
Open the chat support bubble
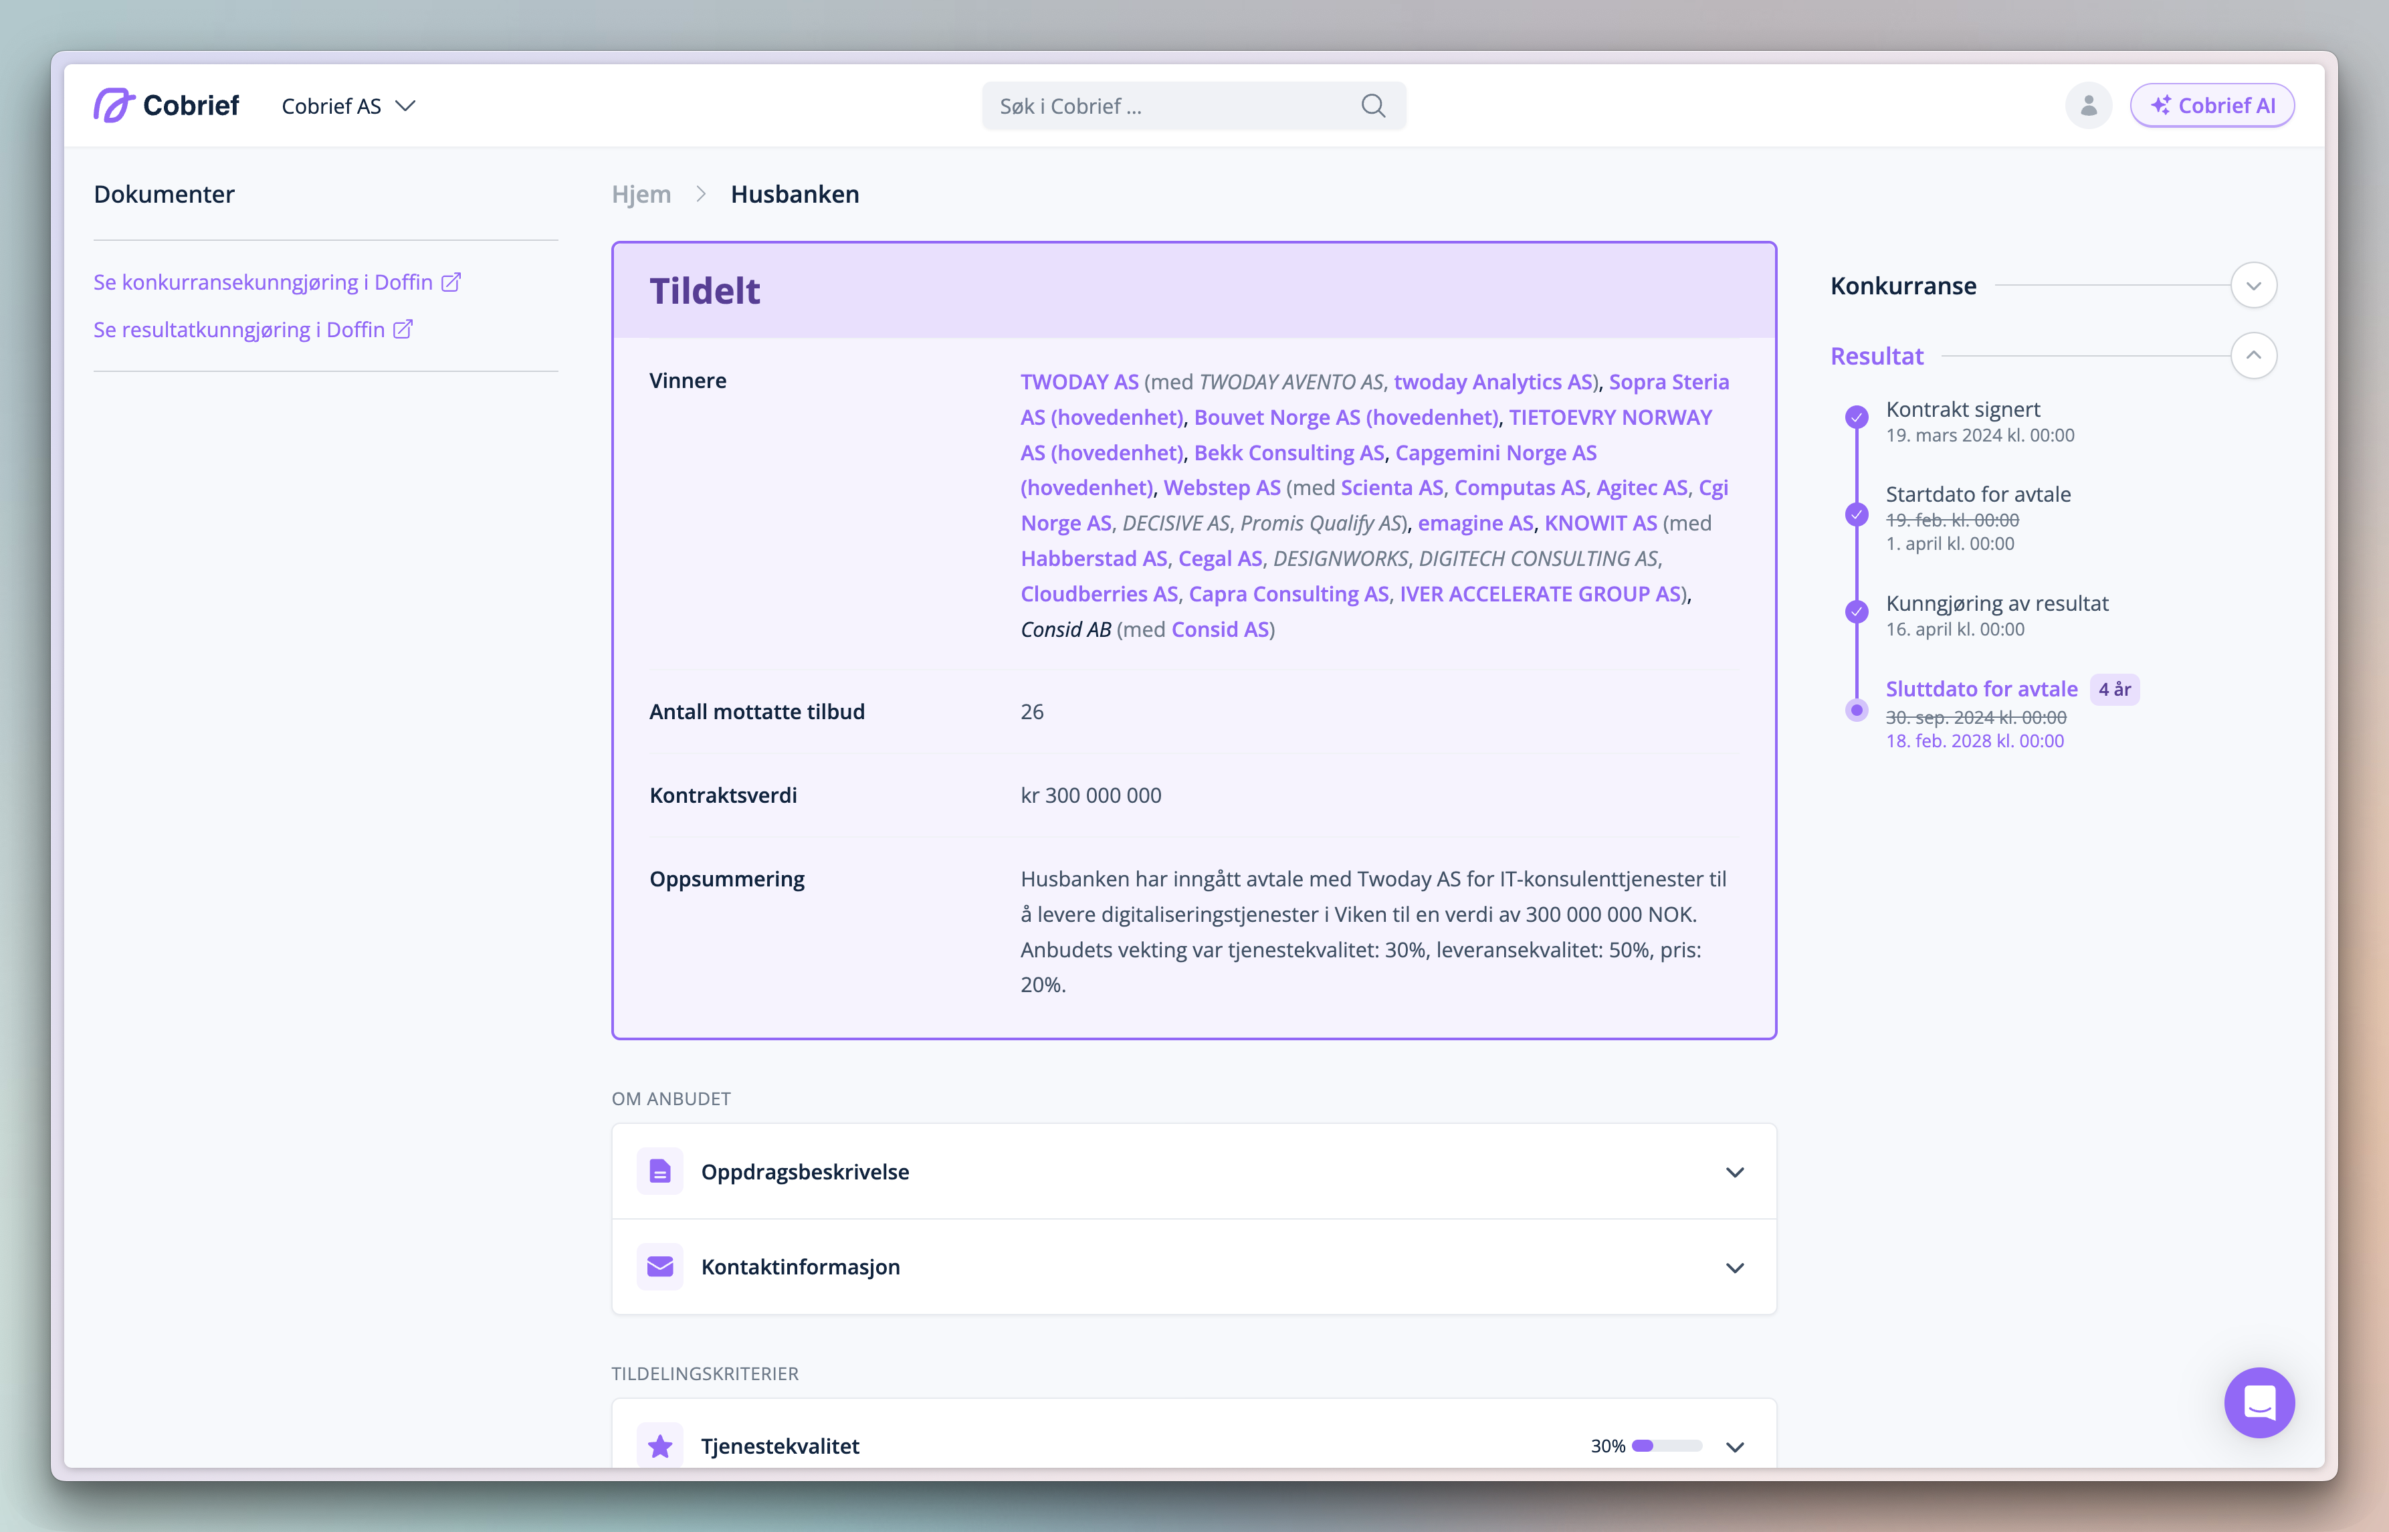[2258, 1402]
